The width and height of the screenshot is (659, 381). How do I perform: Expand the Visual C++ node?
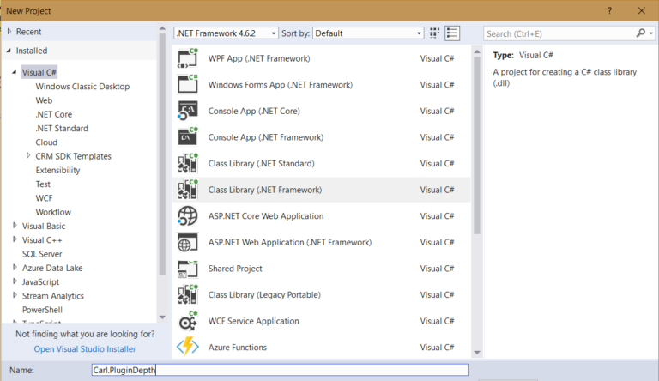15,239
